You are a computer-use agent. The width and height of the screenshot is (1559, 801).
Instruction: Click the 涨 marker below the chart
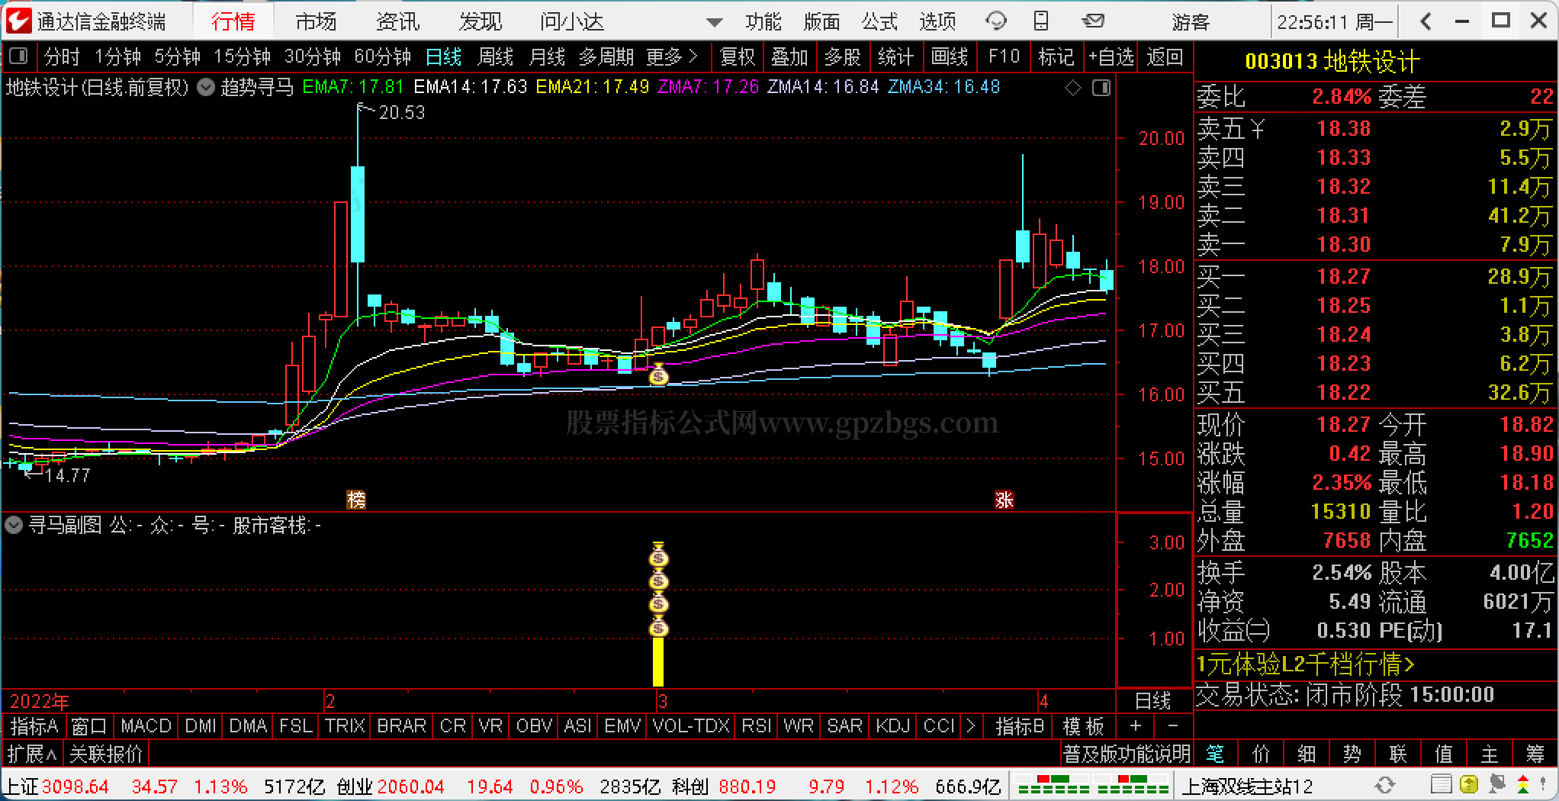1005,500
